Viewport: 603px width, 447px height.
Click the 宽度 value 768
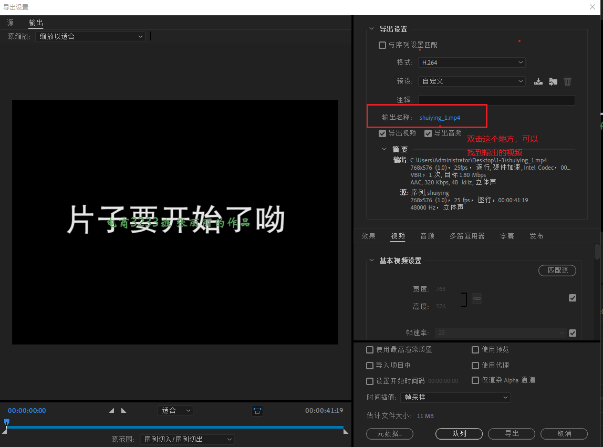[x=441, y=289]
